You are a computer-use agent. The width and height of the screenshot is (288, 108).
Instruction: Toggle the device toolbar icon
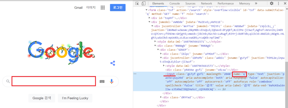(x=143, y=3)
